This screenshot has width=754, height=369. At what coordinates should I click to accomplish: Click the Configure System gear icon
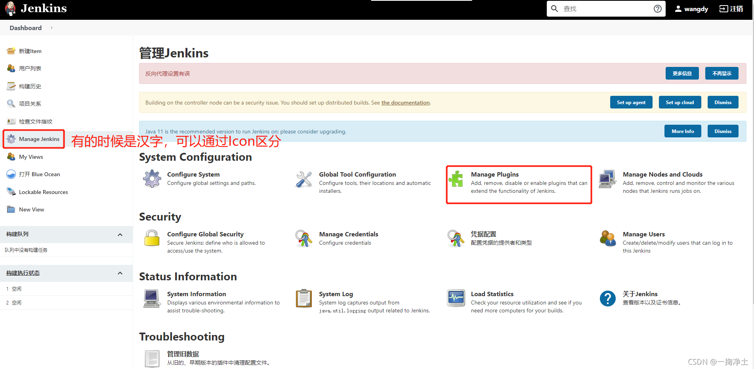pyautogui.click(x=152, y=179)
